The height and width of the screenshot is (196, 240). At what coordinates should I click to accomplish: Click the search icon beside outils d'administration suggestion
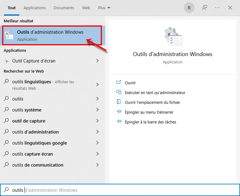click(x=6, y=132)
